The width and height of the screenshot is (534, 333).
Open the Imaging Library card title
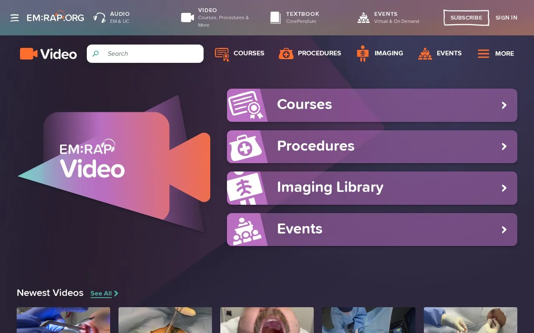pos(330,187)
